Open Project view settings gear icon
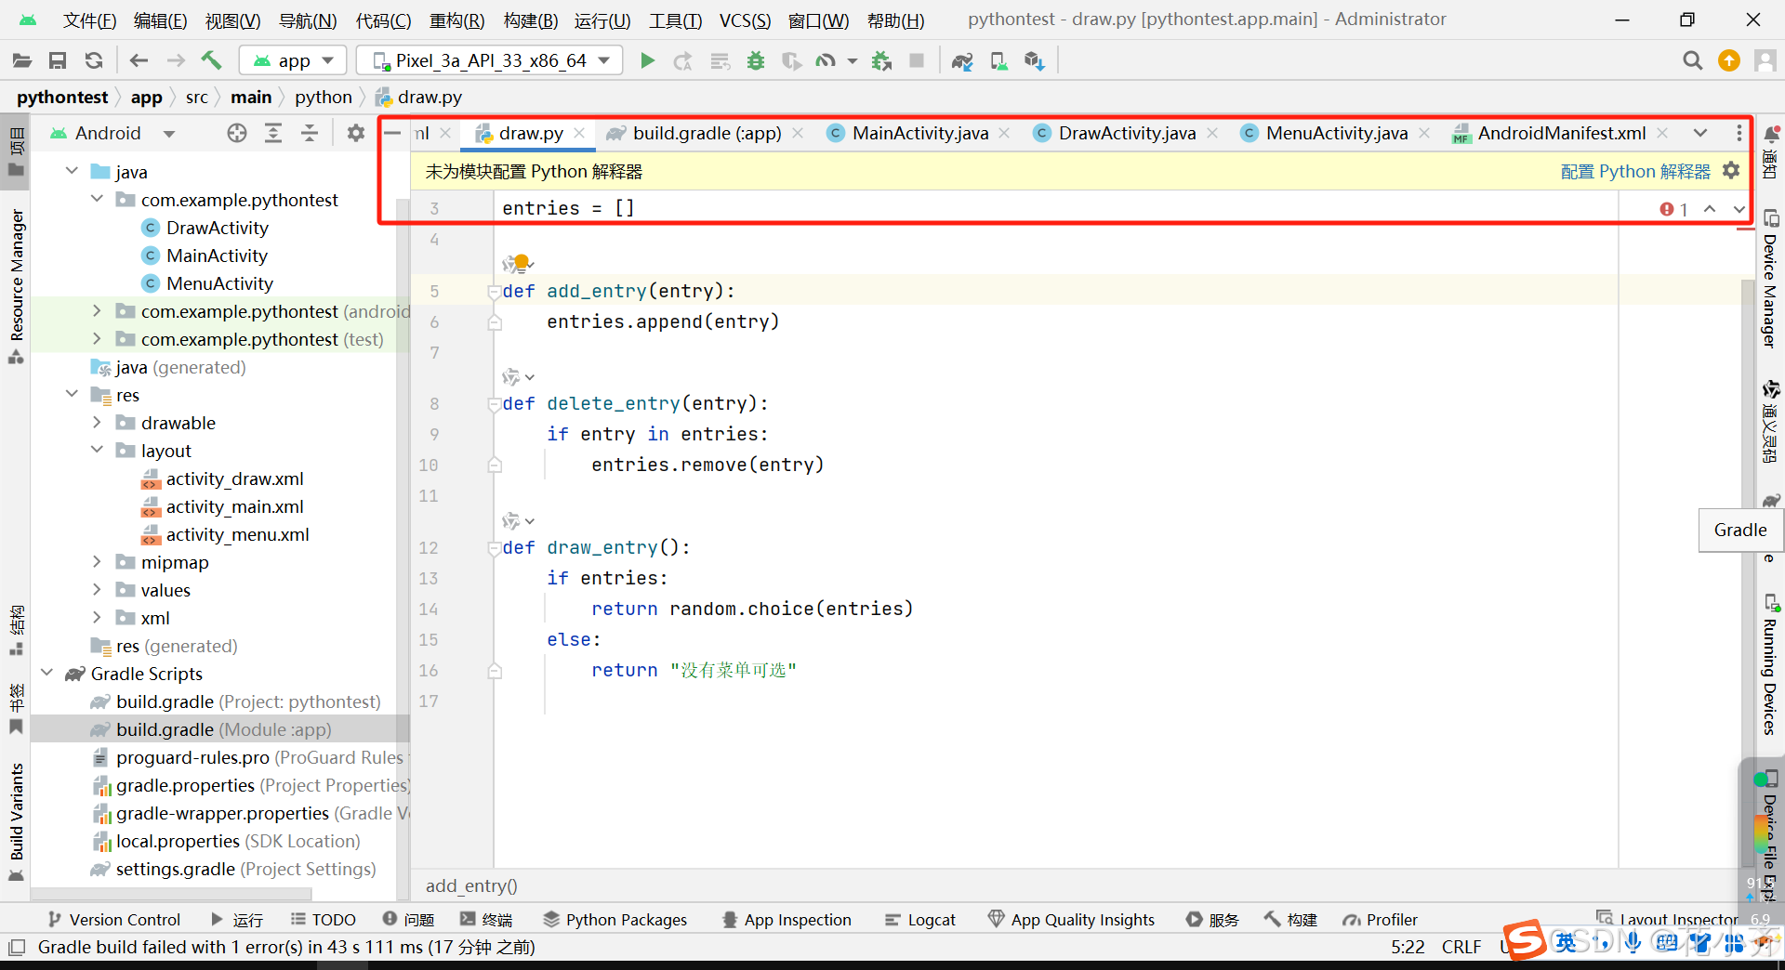Image resolution: width=1785 pixels, height=970 pixels. pos(355,133)
